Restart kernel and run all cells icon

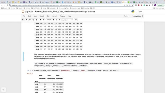pos(59,20)
